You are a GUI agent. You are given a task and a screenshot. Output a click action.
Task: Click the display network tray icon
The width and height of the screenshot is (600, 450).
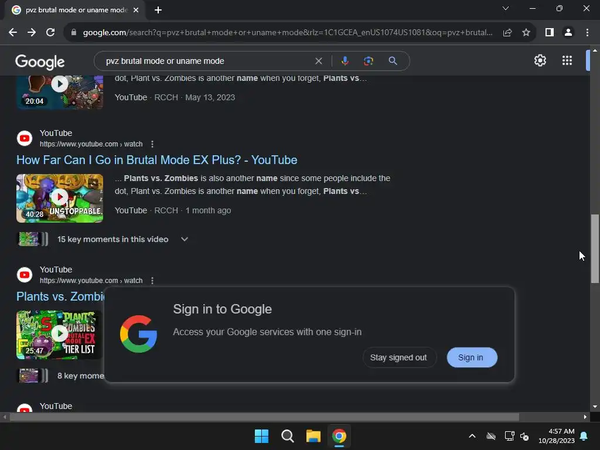(509, 436)
